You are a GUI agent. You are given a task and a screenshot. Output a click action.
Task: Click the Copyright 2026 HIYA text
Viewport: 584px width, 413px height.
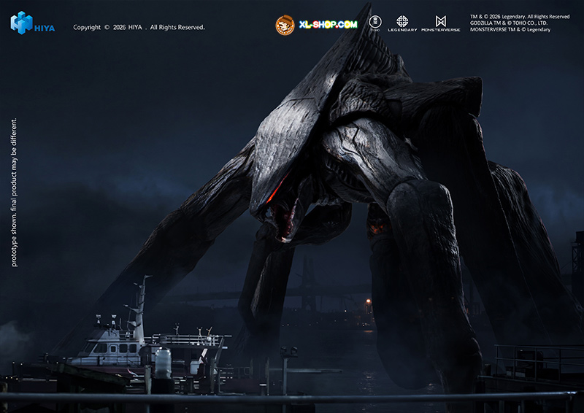139,28
